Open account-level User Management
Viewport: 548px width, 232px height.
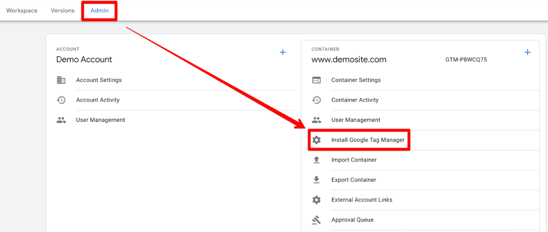101,120
